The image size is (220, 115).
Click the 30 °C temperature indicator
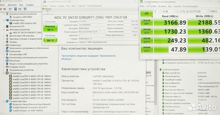(x=50, y=40)
